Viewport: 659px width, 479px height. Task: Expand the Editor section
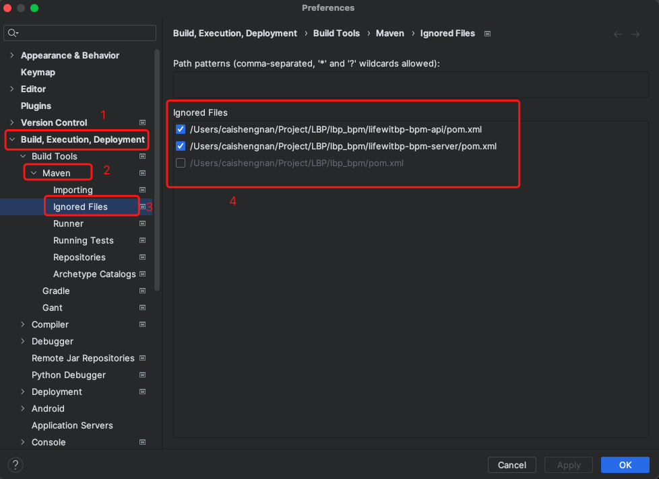tap(11, 89)
